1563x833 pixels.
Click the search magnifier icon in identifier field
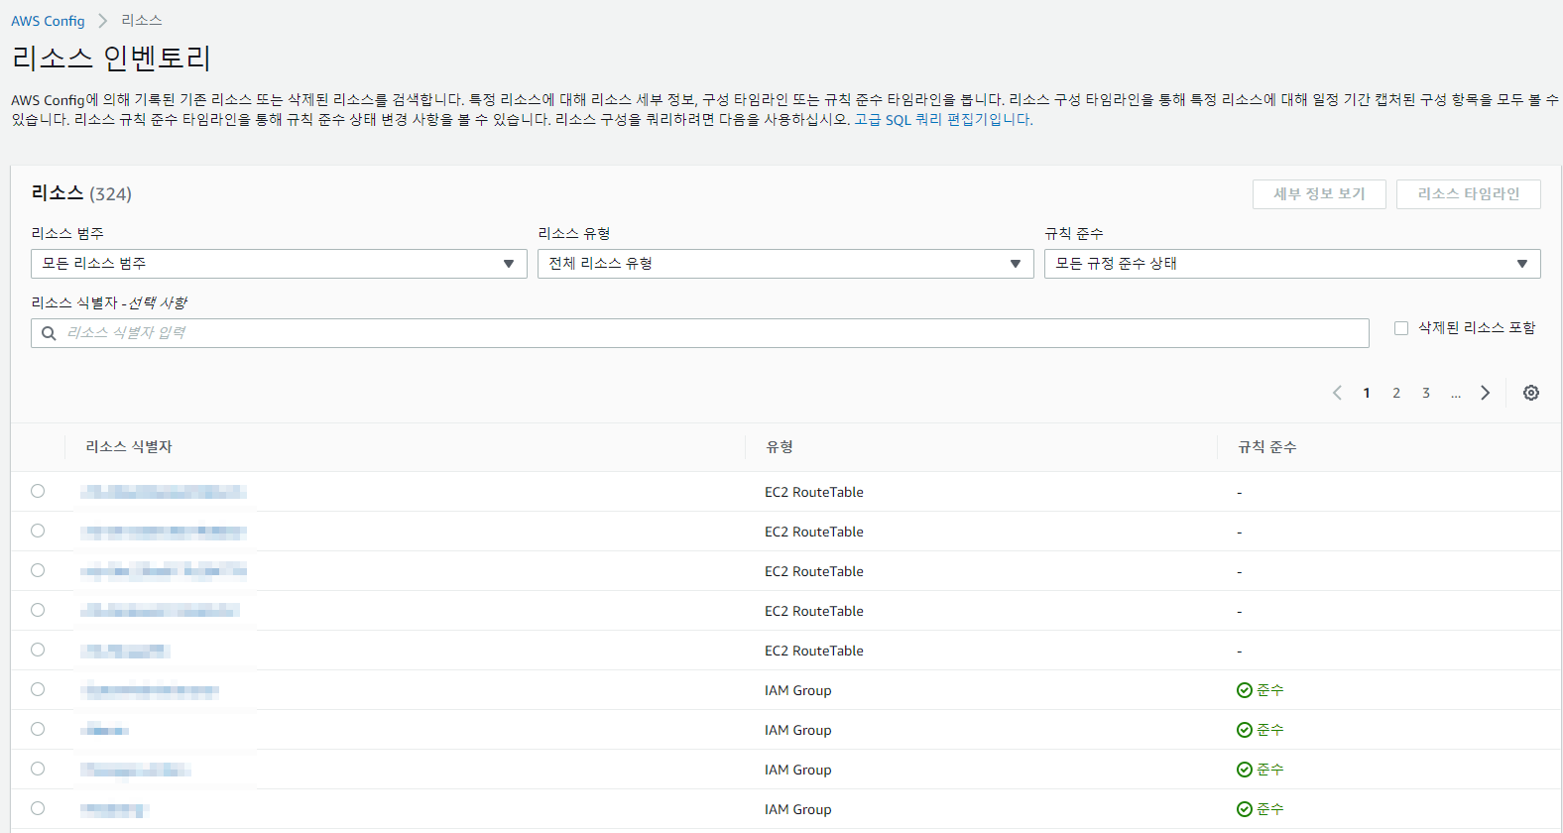tap(49, 333)
